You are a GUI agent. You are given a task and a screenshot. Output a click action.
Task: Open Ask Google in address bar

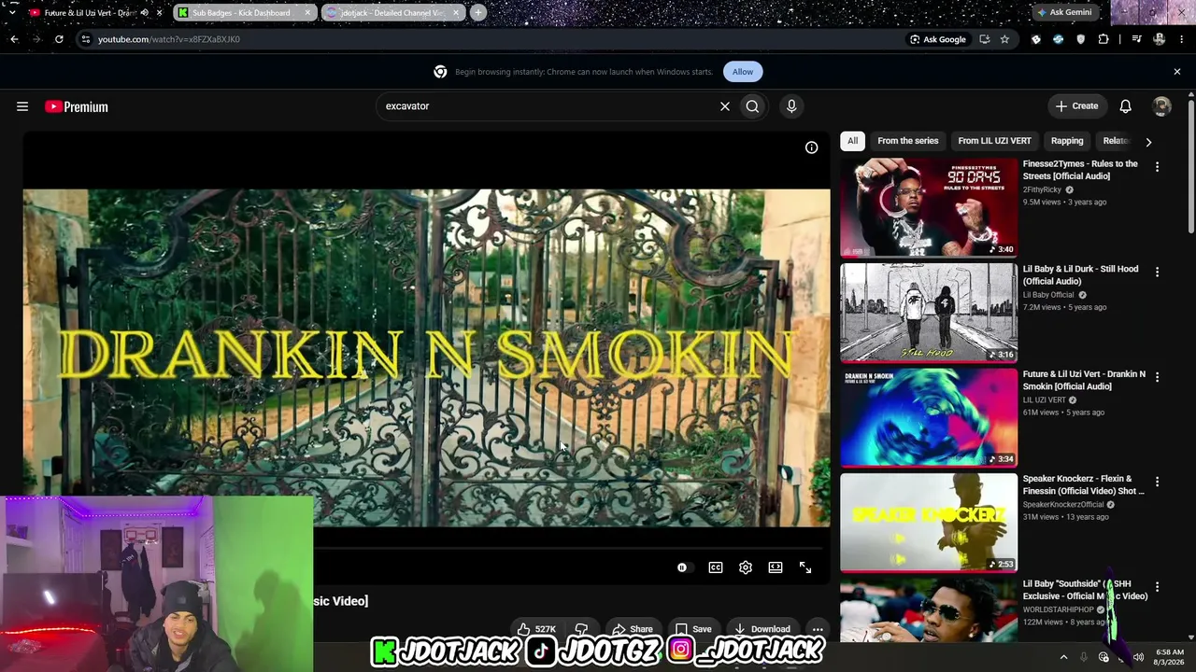point(937,39)
